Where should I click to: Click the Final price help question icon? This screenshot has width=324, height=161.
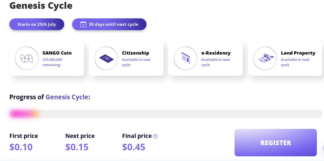tap(155, 136)
